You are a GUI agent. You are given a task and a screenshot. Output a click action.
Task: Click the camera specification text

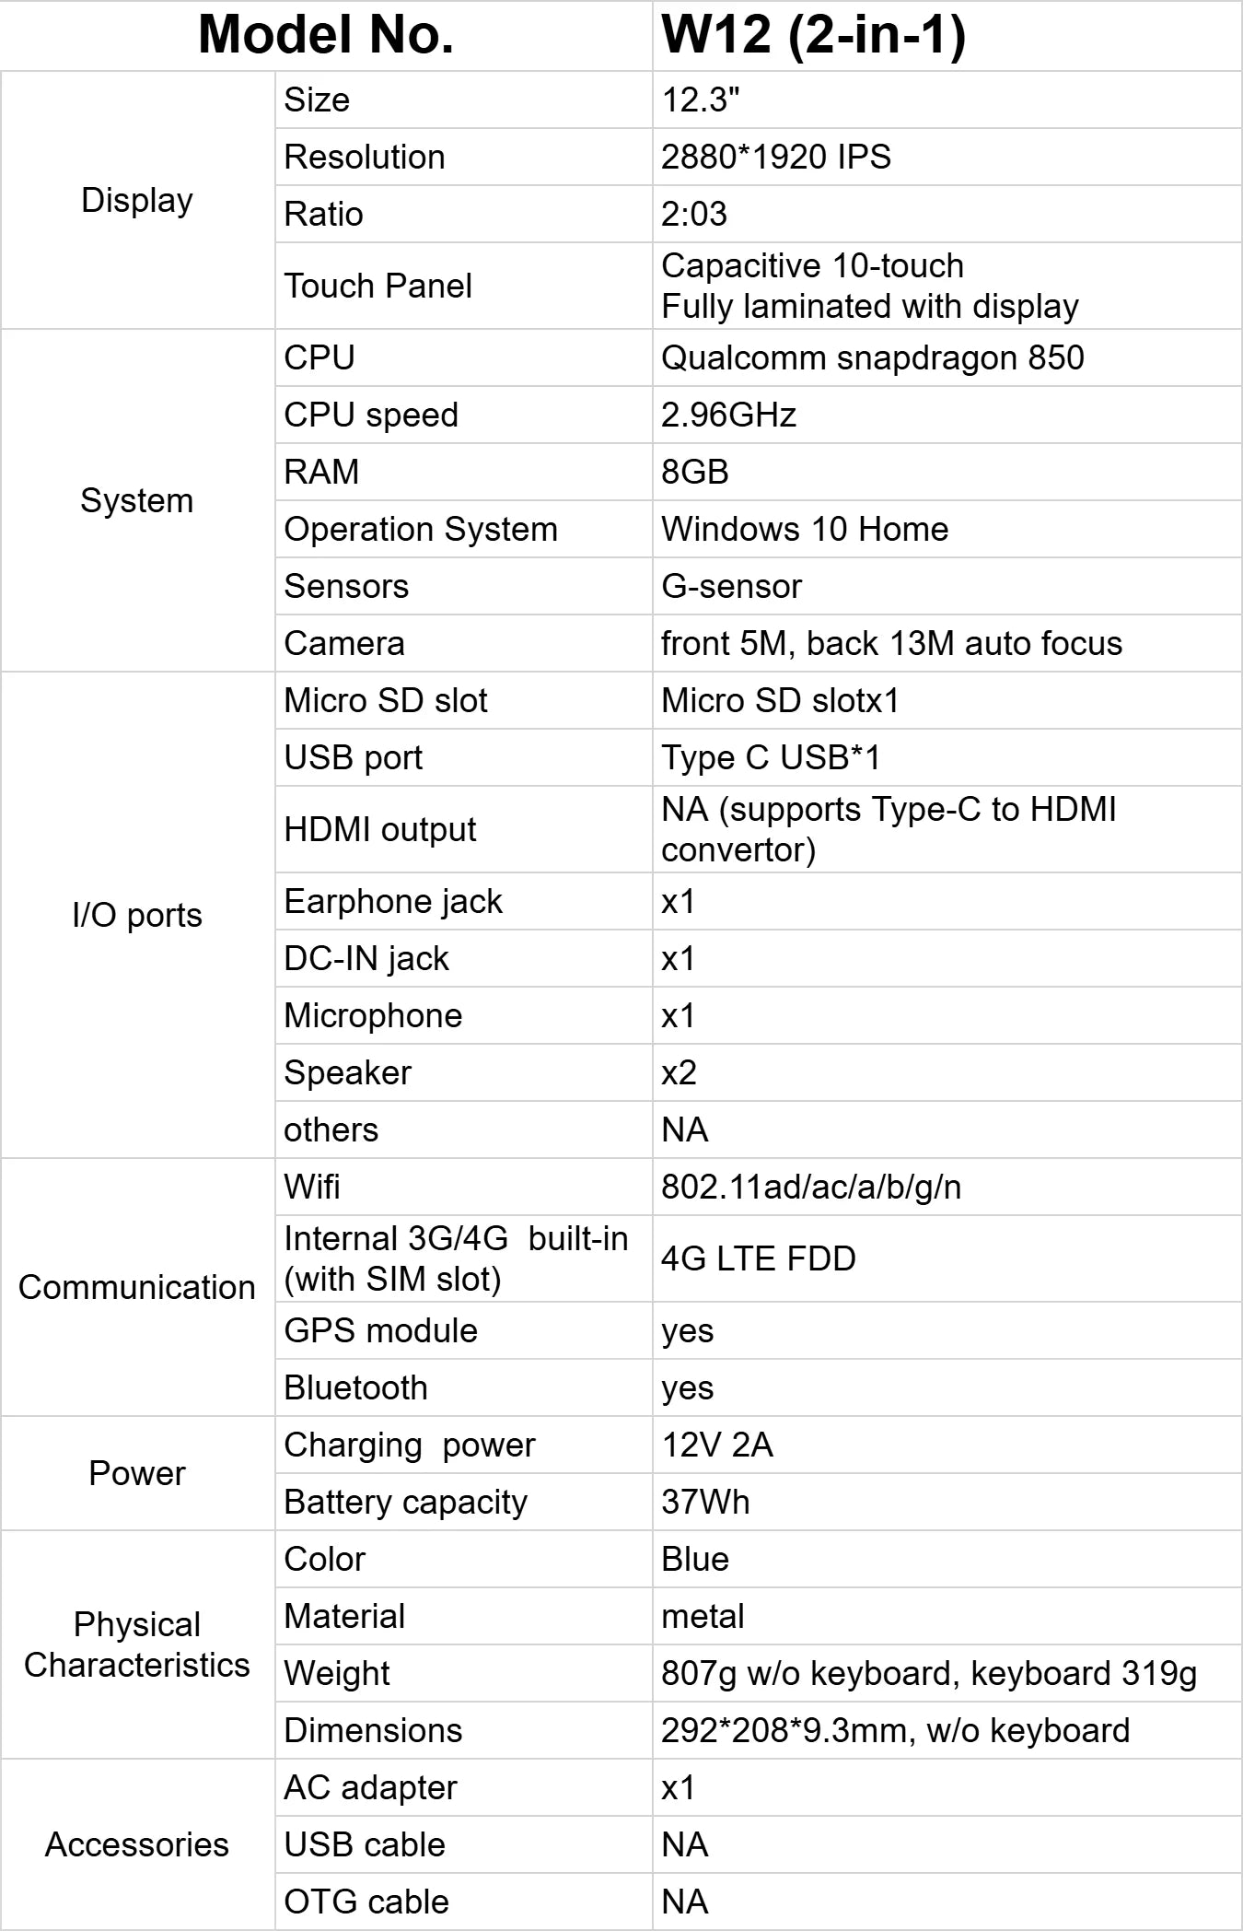(x=891, y=643)
